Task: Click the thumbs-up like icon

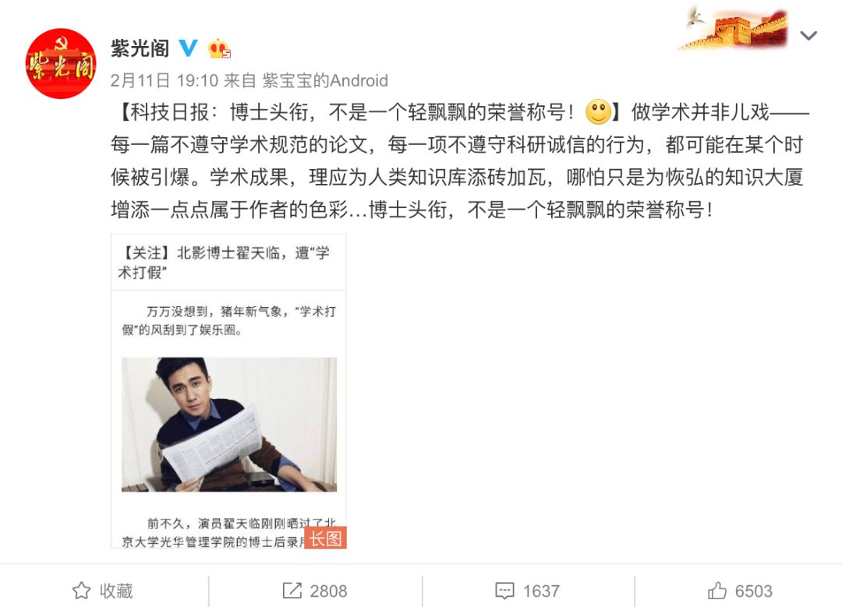Action: (717, 591)
